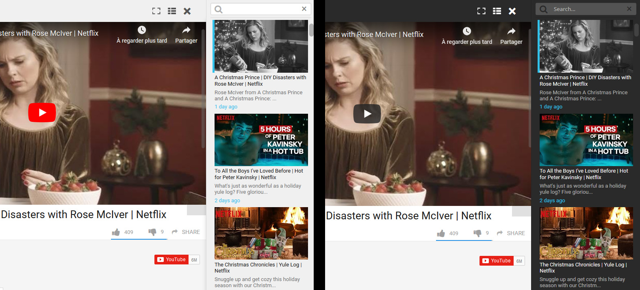Click the light sidebar playlist scrollbar thumb
The width and height of the screenshot is (640, 290).
tap(311, 30)
